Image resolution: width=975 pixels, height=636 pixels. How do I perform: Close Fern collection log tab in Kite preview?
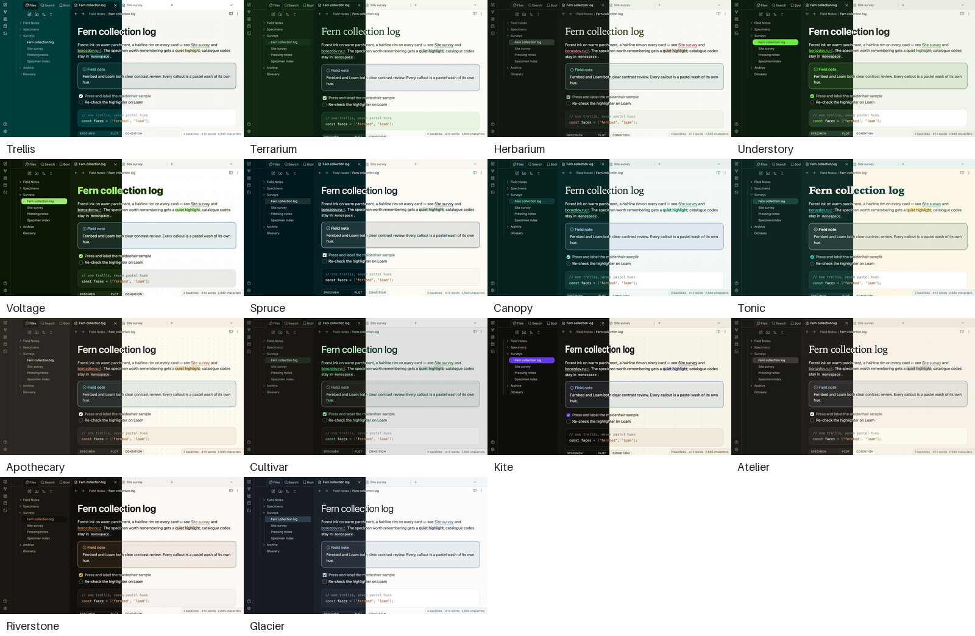coord(603,323)
